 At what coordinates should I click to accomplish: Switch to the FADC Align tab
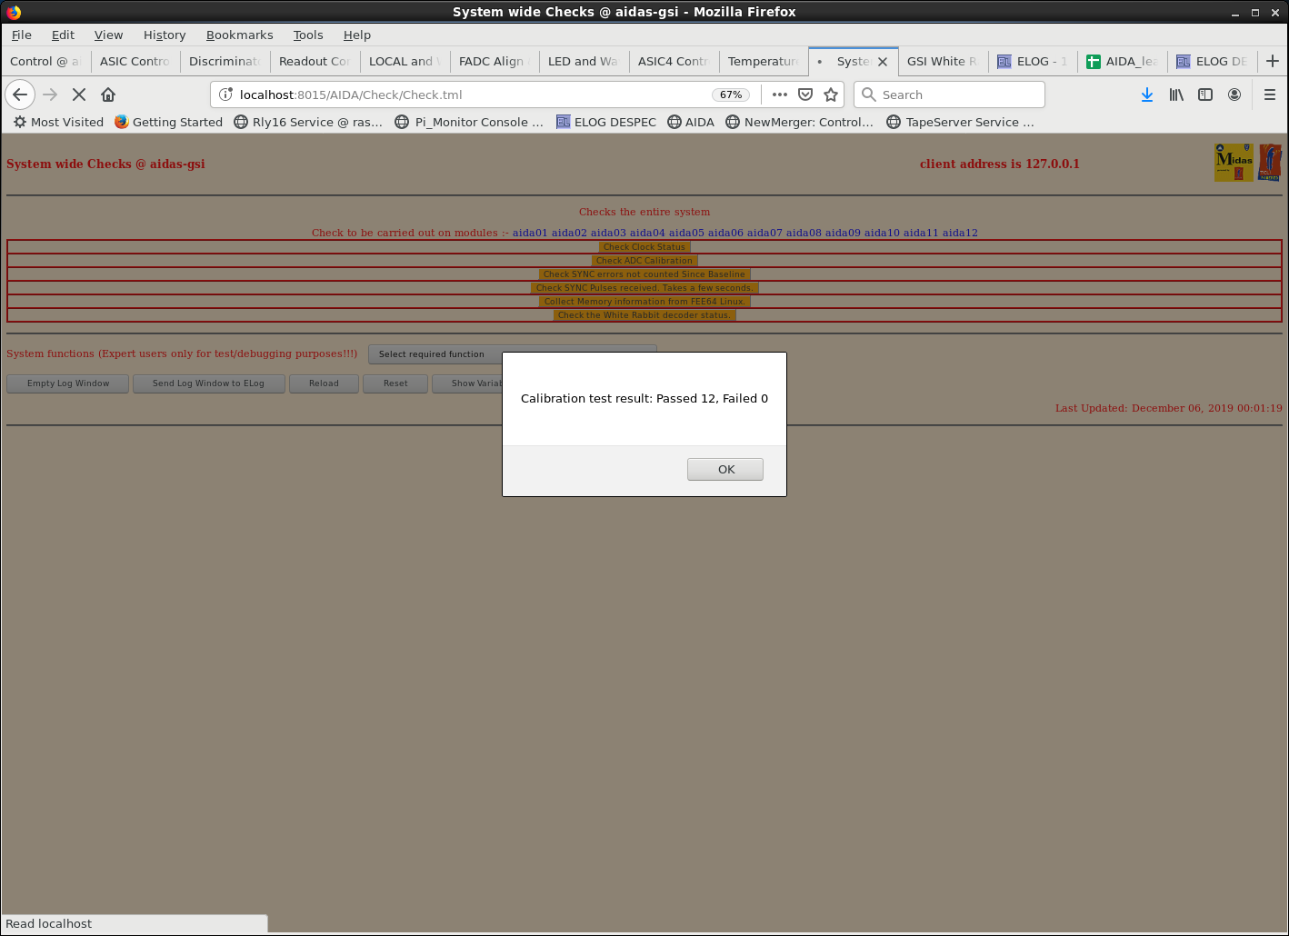coord(494,62)
